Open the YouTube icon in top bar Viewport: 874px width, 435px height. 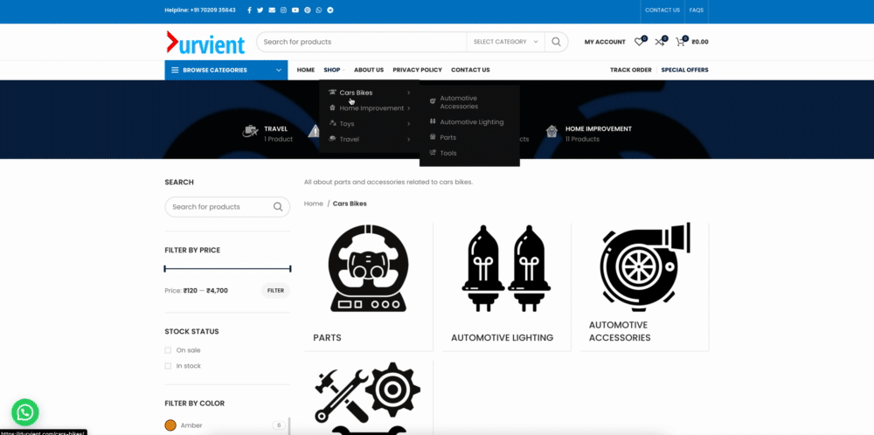click(x=295, y=10)
